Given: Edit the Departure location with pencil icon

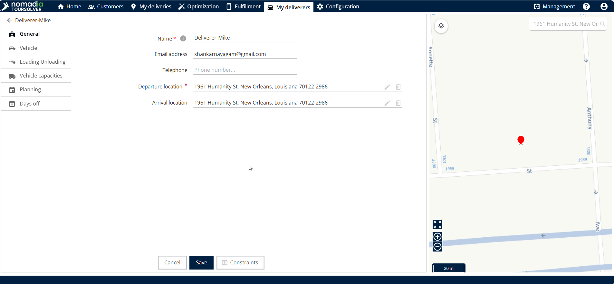Looking at the screenshot, I should (387, 87).
